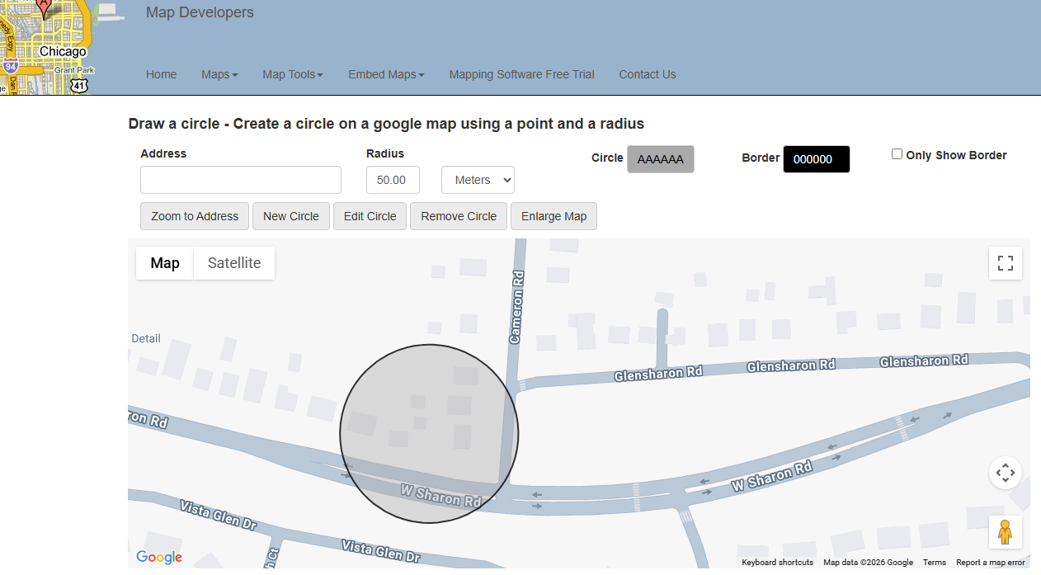Open the Circle color AAAAAA swatch

pos(661,159)
